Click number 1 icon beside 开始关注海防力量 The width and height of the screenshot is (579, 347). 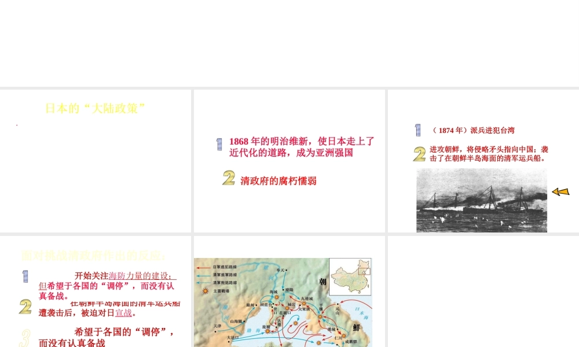coord(25,276)
